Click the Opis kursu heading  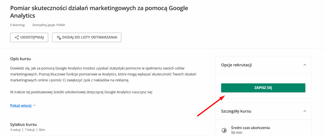[20, 59]
